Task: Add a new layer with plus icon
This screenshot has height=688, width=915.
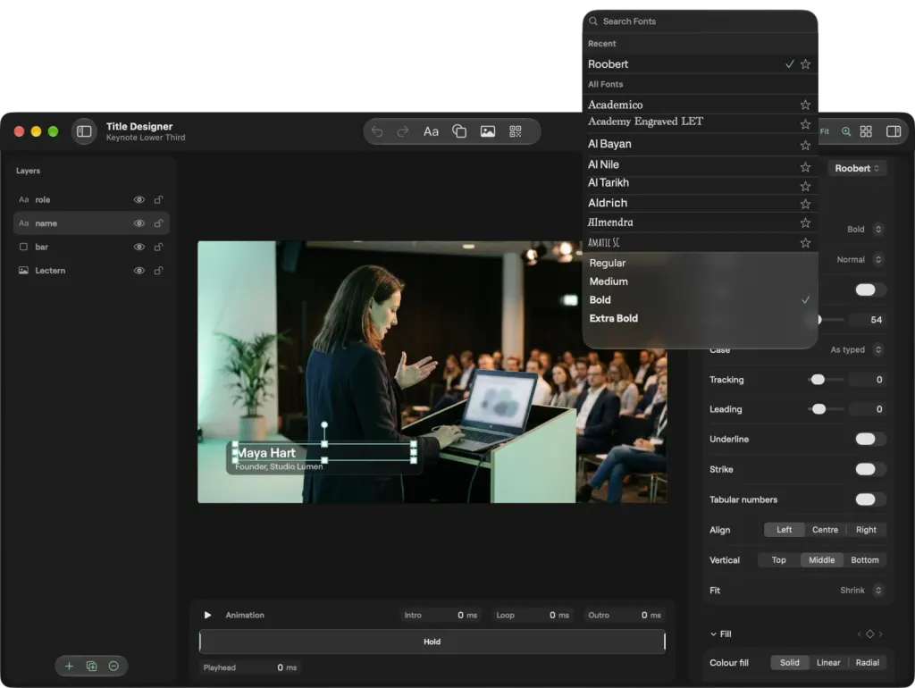Action: 69,666
